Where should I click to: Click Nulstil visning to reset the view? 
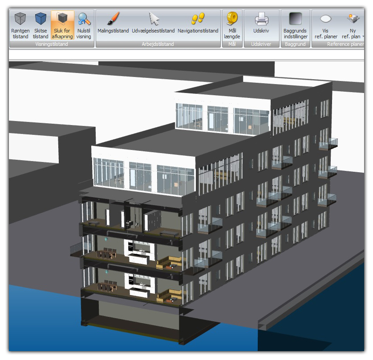pyautogui.click(x=84, y=24)
